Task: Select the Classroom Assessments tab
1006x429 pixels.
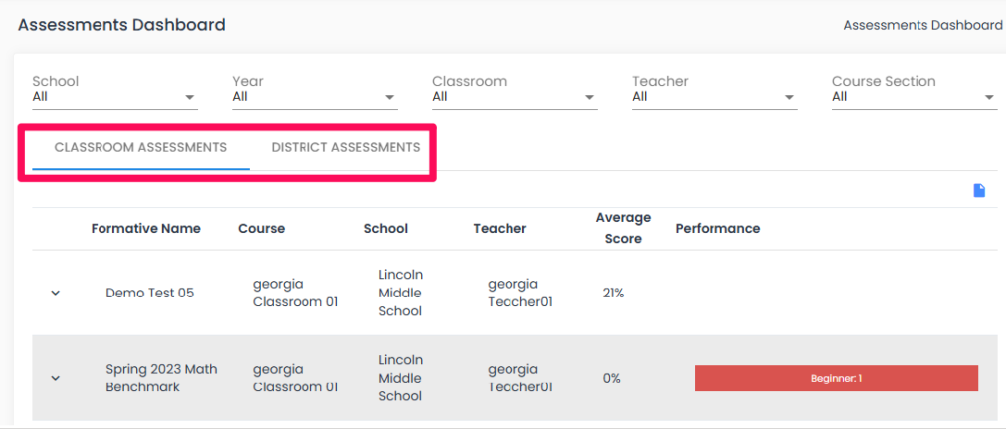Action: click(141, 148)
